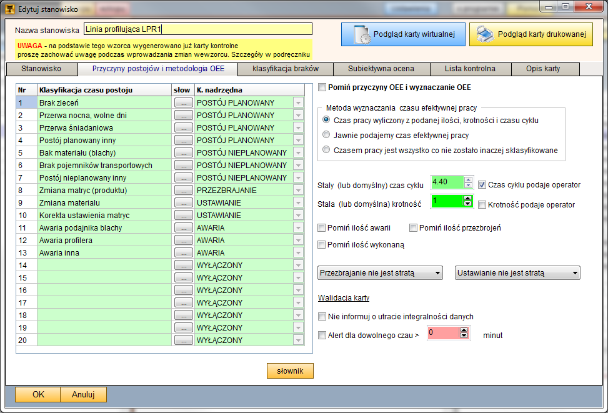Open dictionary button for row 20

(184, 340)
